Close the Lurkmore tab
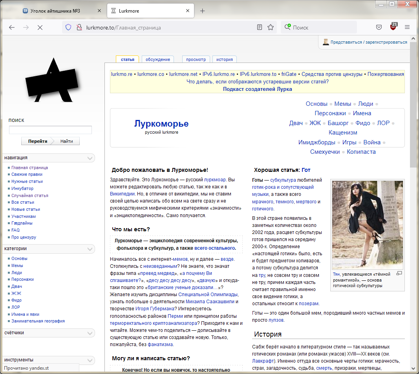419x374 pixels. pyautogui.click(x=188, y=11)
